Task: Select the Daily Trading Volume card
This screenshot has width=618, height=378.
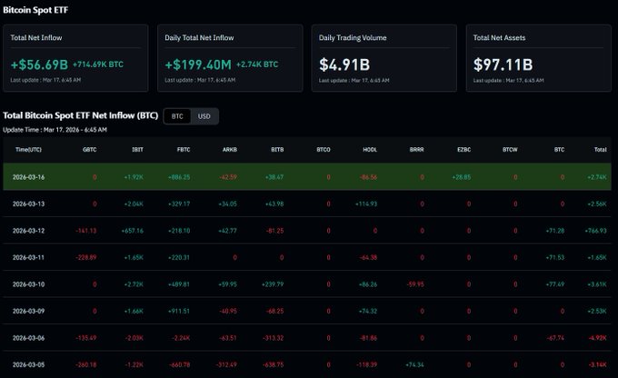Action: [x=384, y=58]
